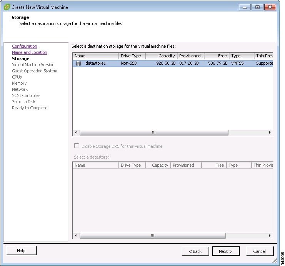Minimize the Create New Virtual Machine window
The height and width of the screenshot is (266, 285).
(245, 7)
